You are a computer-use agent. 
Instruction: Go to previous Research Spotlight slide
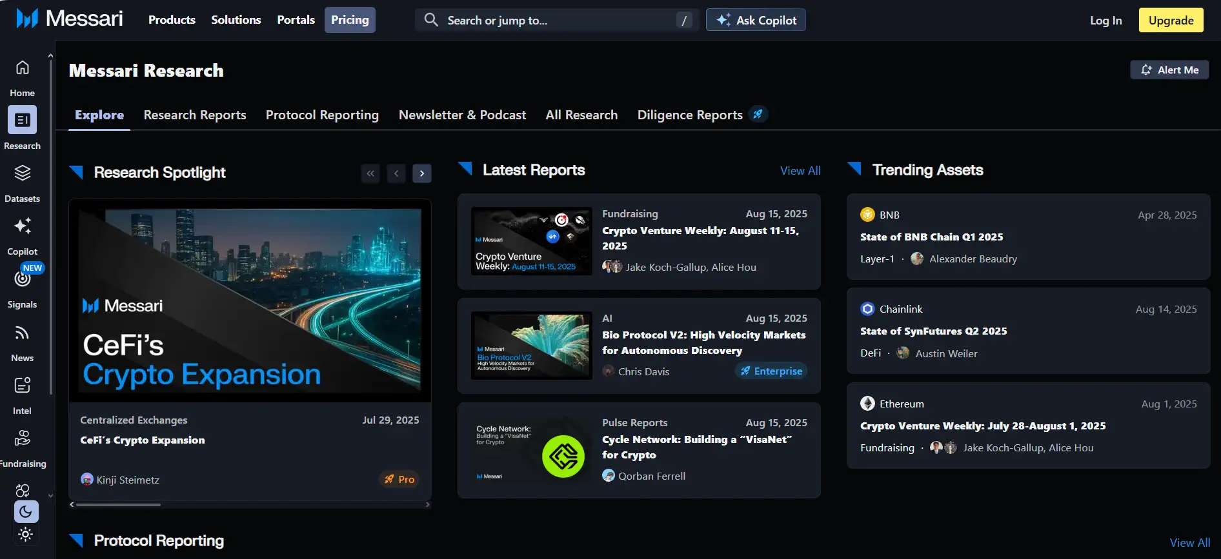pos(396,173)
